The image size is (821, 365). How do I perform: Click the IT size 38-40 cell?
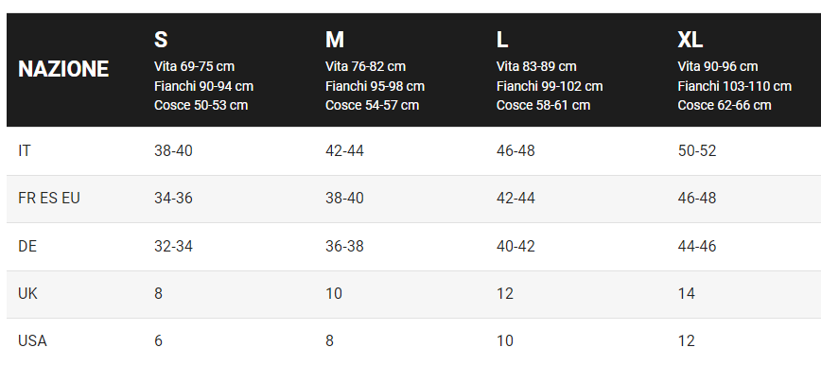point(173,150)
